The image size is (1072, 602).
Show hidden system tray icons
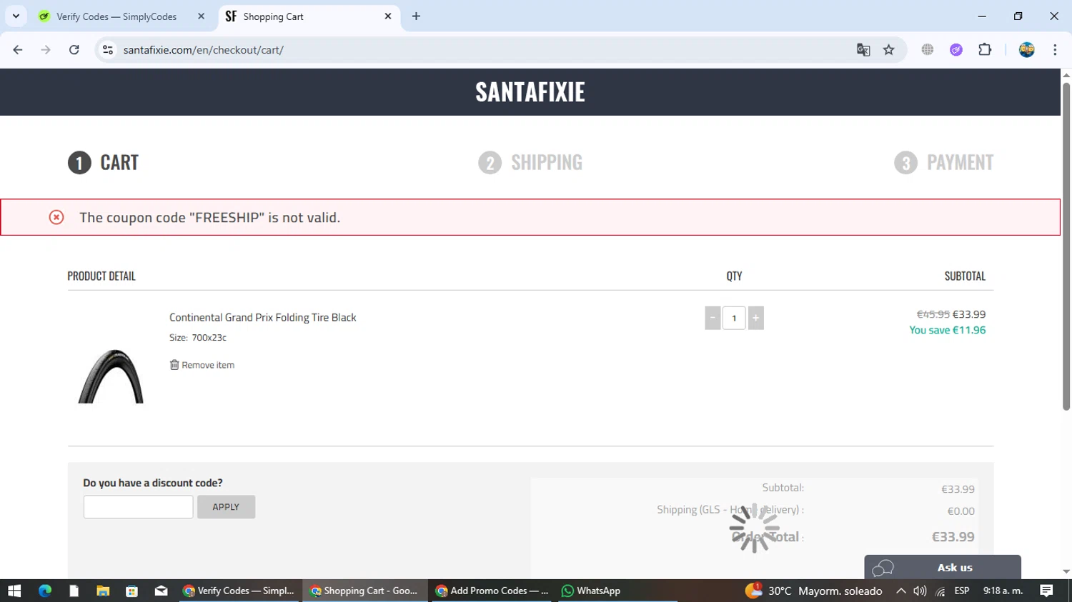[901, 591]
